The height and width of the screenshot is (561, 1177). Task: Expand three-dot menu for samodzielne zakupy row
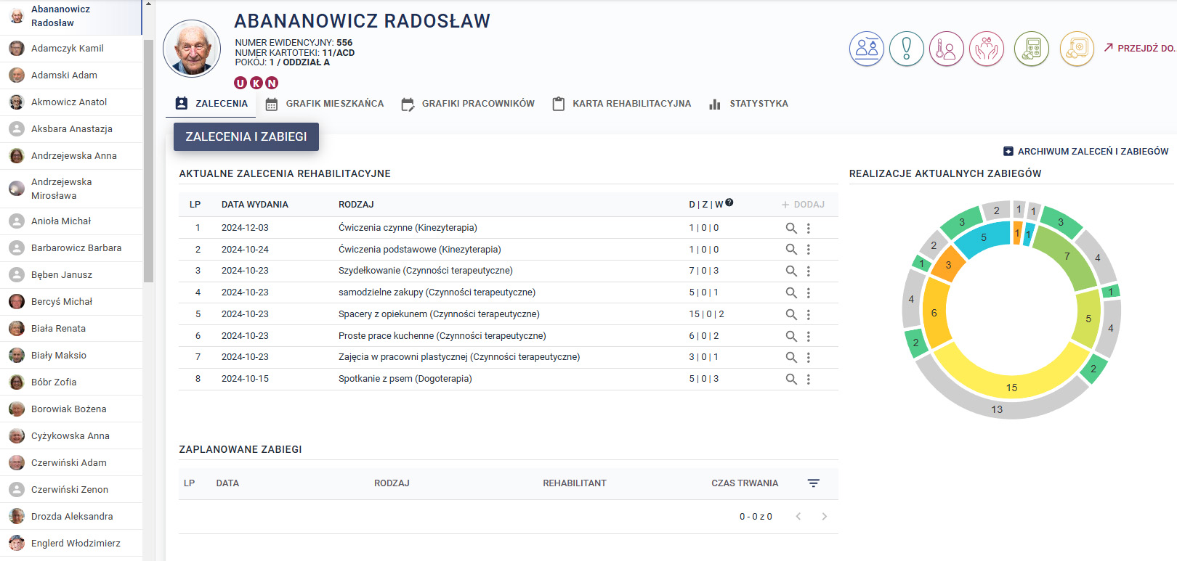[x=808, y=292]
